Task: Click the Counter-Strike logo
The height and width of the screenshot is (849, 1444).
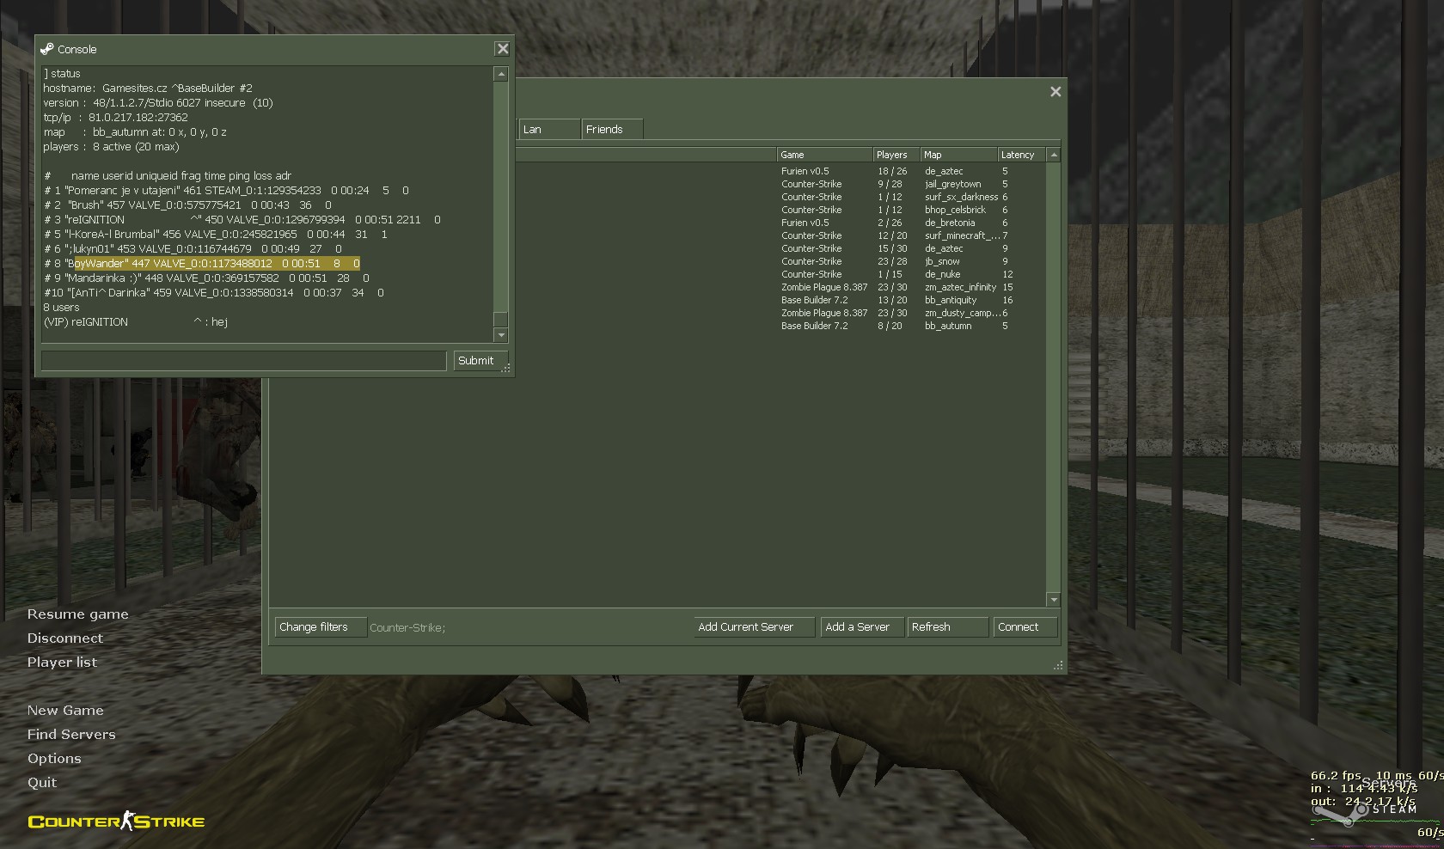Action: pos(116,822)
